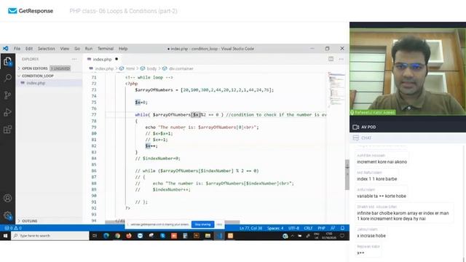Click the UTF-8 encoding status item
Viewport: 466px width, 262px height.
click(293, 228)
